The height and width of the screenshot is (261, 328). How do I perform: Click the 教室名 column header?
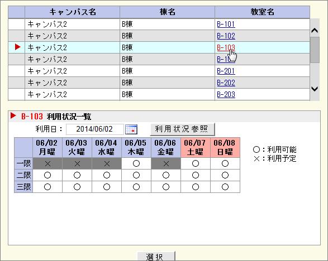262,12
